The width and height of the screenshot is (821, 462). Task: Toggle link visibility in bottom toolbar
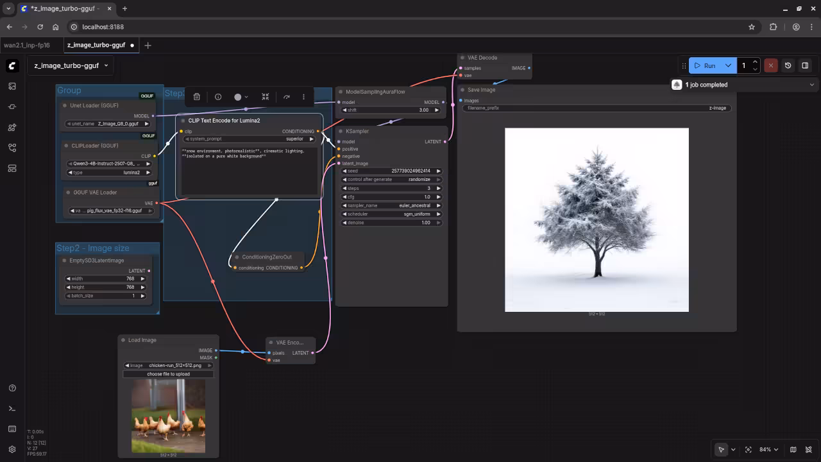click(808, 450)
